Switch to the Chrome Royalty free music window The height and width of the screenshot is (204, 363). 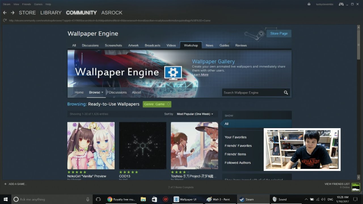tap(121, 199)
